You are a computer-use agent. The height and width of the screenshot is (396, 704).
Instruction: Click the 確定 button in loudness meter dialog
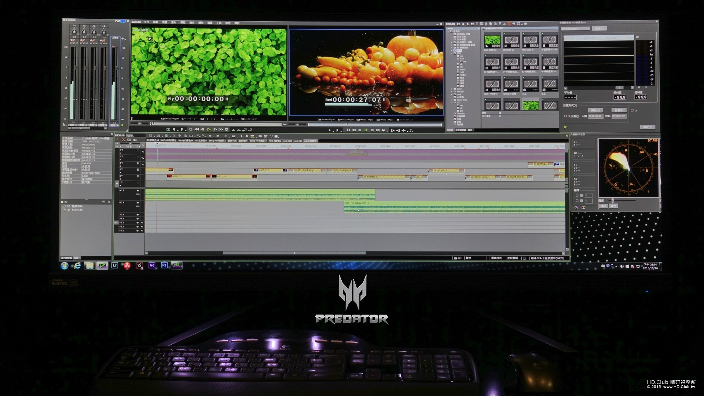(648, 127)
